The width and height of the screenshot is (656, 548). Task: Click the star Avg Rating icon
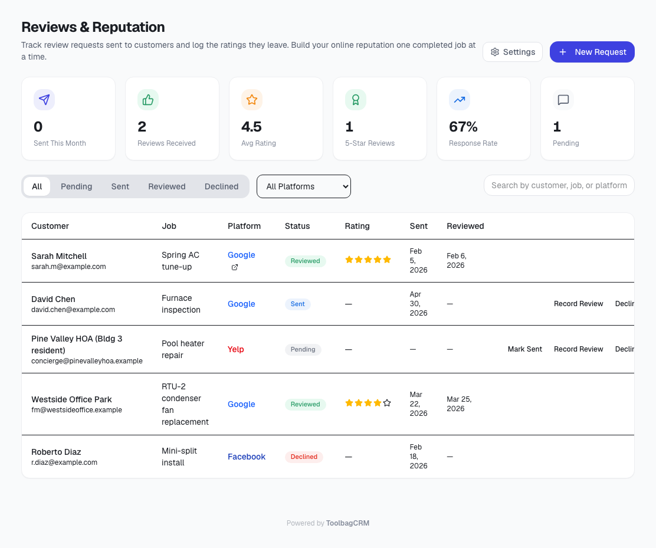pyautogui.click(x=252, y=100)
